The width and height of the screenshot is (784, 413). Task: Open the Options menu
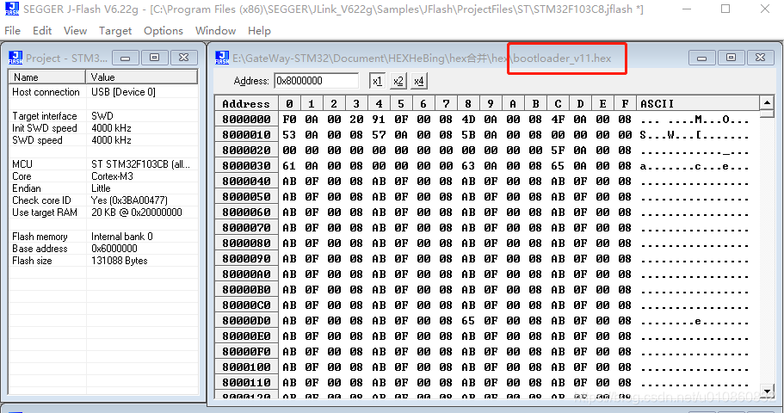163,30
